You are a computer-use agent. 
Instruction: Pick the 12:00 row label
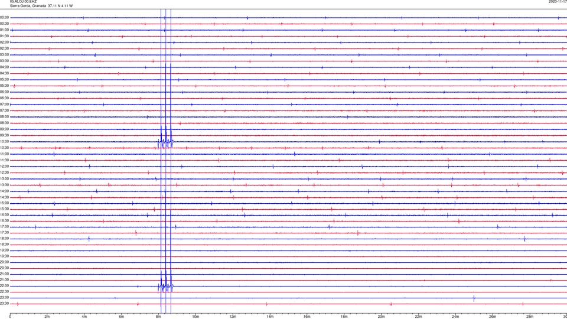[x=4, y=167]
